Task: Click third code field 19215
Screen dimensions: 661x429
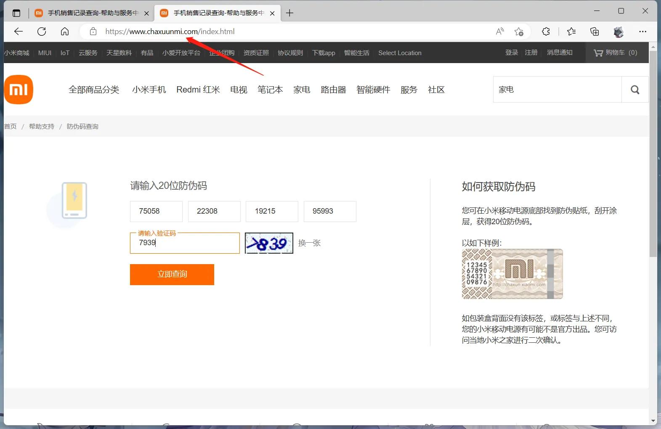Action: (272, 212)
